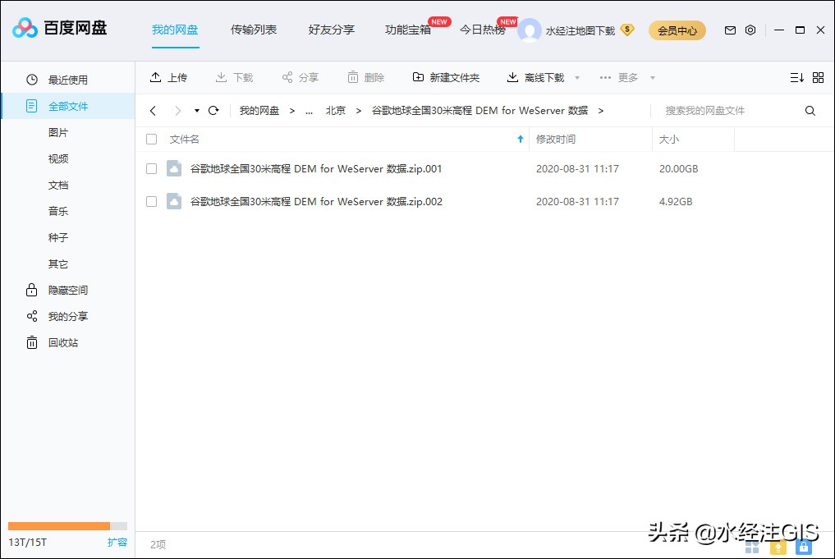Click the offline download icon

(512, 78)
